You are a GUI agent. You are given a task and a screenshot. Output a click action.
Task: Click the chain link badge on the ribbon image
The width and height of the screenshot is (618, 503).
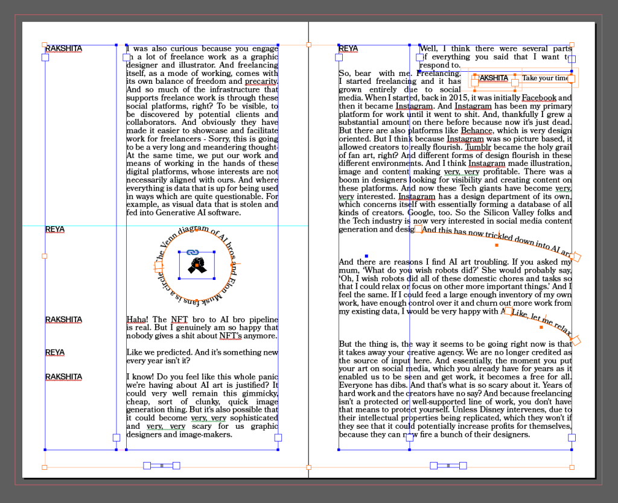click(193, 251)
